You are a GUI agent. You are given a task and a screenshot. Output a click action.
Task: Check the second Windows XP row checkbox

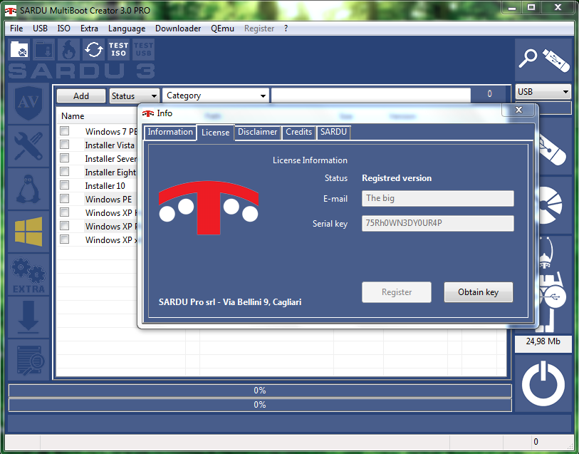point(65,226)
